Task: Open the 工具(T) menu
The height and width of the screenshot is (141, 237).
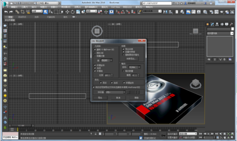Action: pyautogui.click(x=24, y=7)
